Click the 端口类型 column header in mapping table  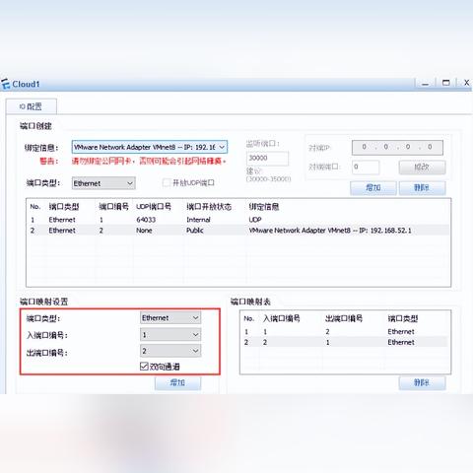[403, 318]
